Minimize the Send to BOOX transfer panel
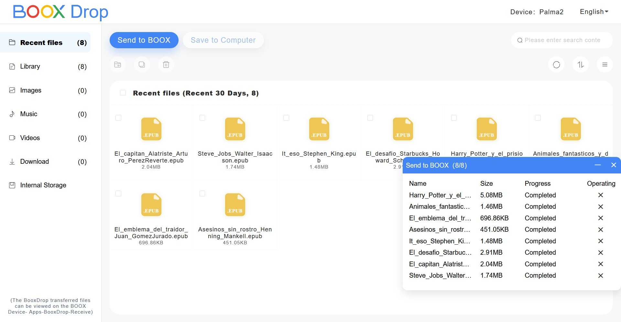This screenshot has width=621, height=322. 598,165
